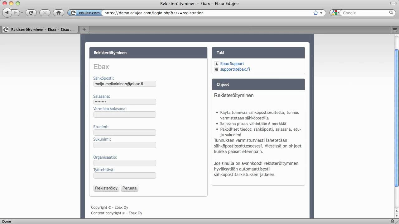399x224 pixels.
Task: Focus the address bar URL
Action: tap(207, 13)
